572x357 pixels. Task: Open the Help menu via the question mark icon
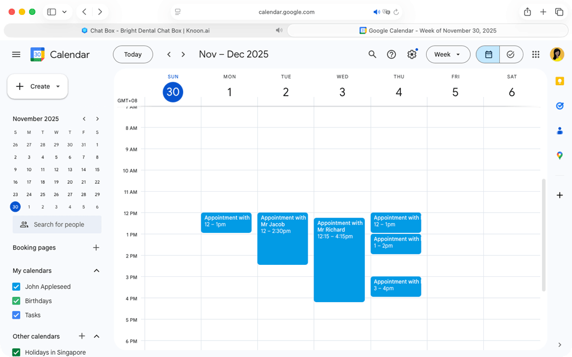[391, 54]
